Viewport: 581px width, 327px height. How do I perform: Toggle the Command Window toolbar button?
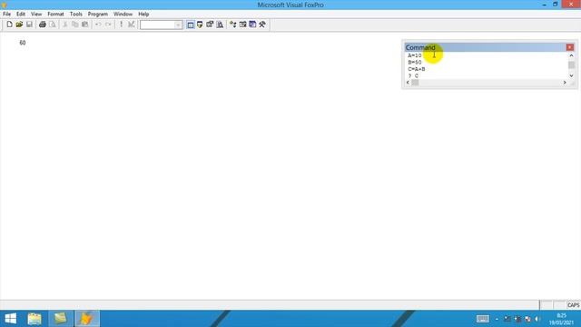tap(191, 25)
